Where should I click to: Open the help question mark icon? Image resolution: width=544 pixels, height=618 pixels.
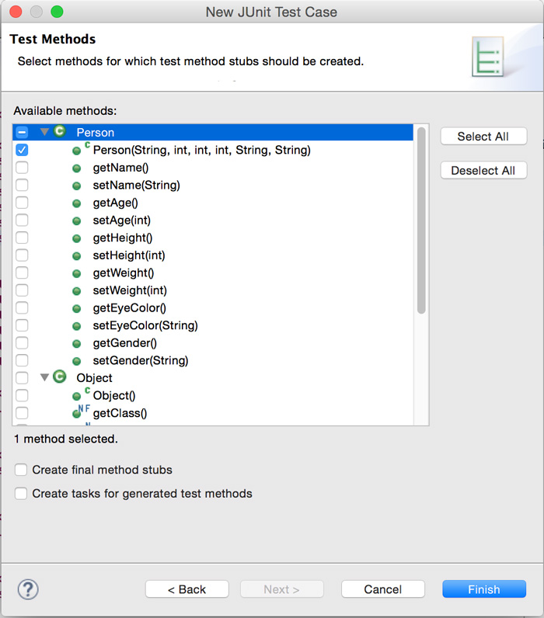click(28, 589)
